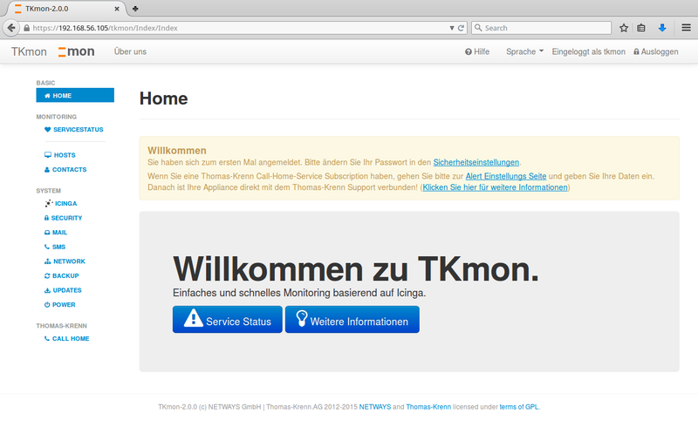Click the BASIC section label
The width and height of the screenshot is (698, 427).
[45, 83]
